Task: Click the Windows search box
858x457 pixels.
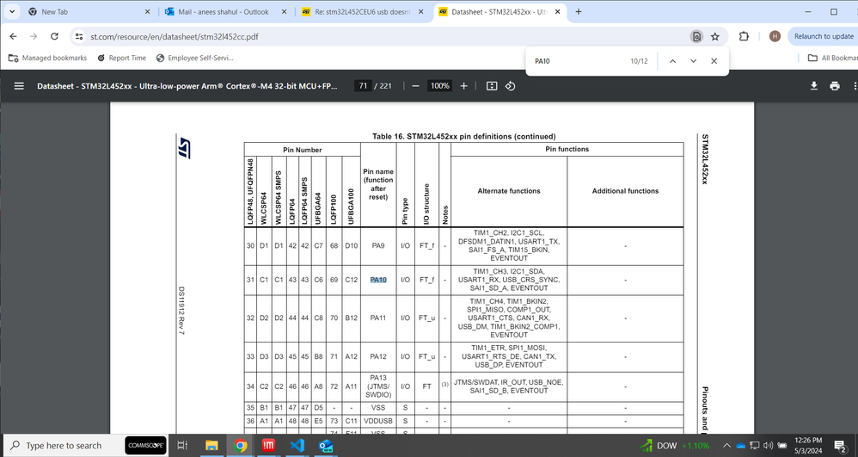Action: (63, 446)
